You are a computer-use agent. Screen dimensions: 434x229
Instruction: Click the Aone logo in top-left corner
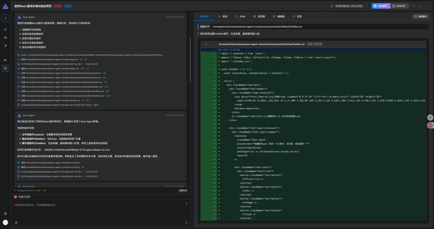[x=5, y=6]
